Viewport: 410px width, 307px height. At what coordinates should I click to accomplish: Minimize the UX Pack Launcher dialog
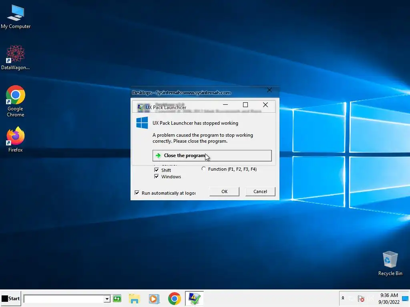click(225, 105)
